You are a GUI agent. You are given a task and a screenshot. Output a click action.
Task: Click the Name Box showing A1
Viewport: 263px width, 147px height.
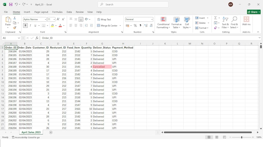[11, 38]
